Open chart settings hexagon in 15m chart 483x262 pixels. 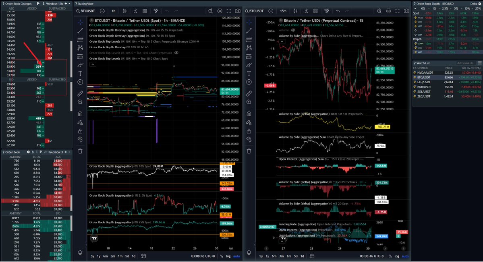(x=388, y=11)
